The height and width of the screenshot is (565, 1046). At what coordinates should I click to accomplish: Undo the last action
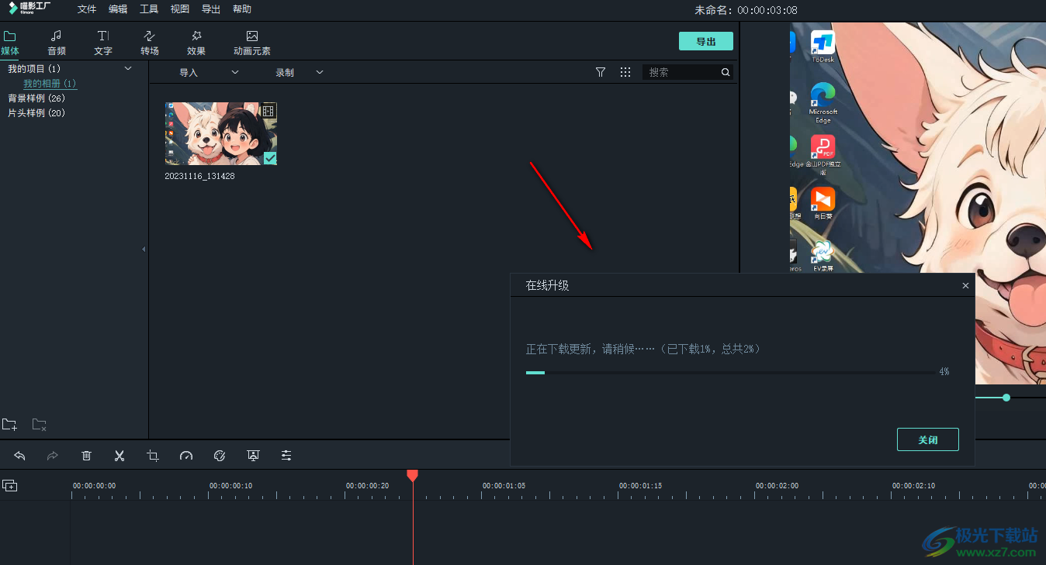click(20, 456)
